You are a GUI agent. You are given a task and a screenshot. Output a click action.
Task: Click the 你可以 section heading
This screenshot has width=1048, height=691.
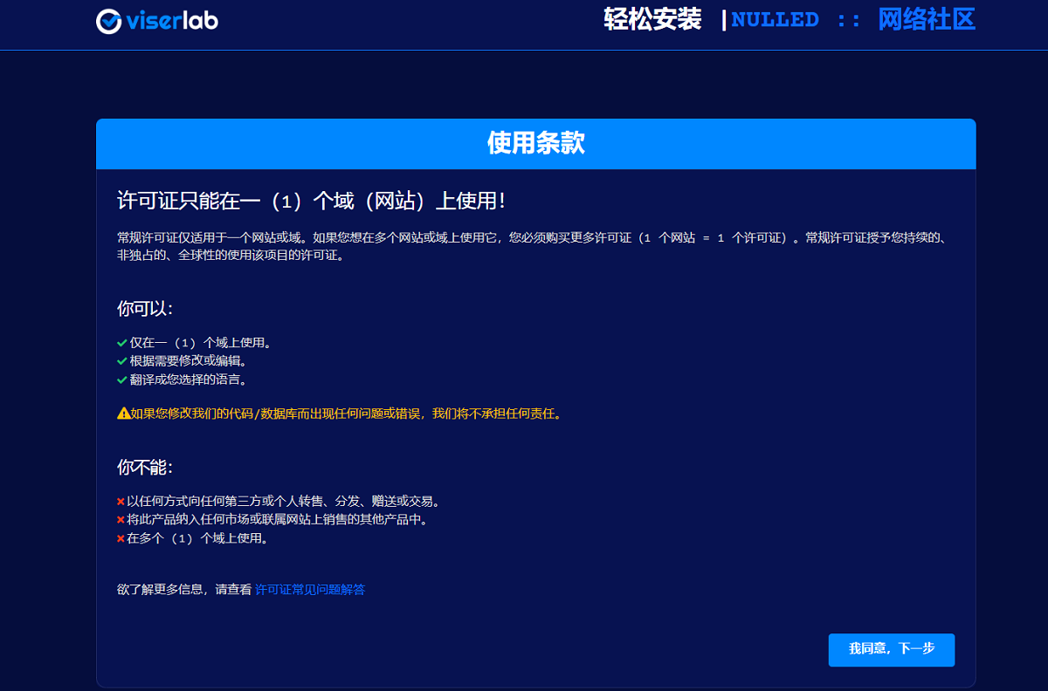145,309
